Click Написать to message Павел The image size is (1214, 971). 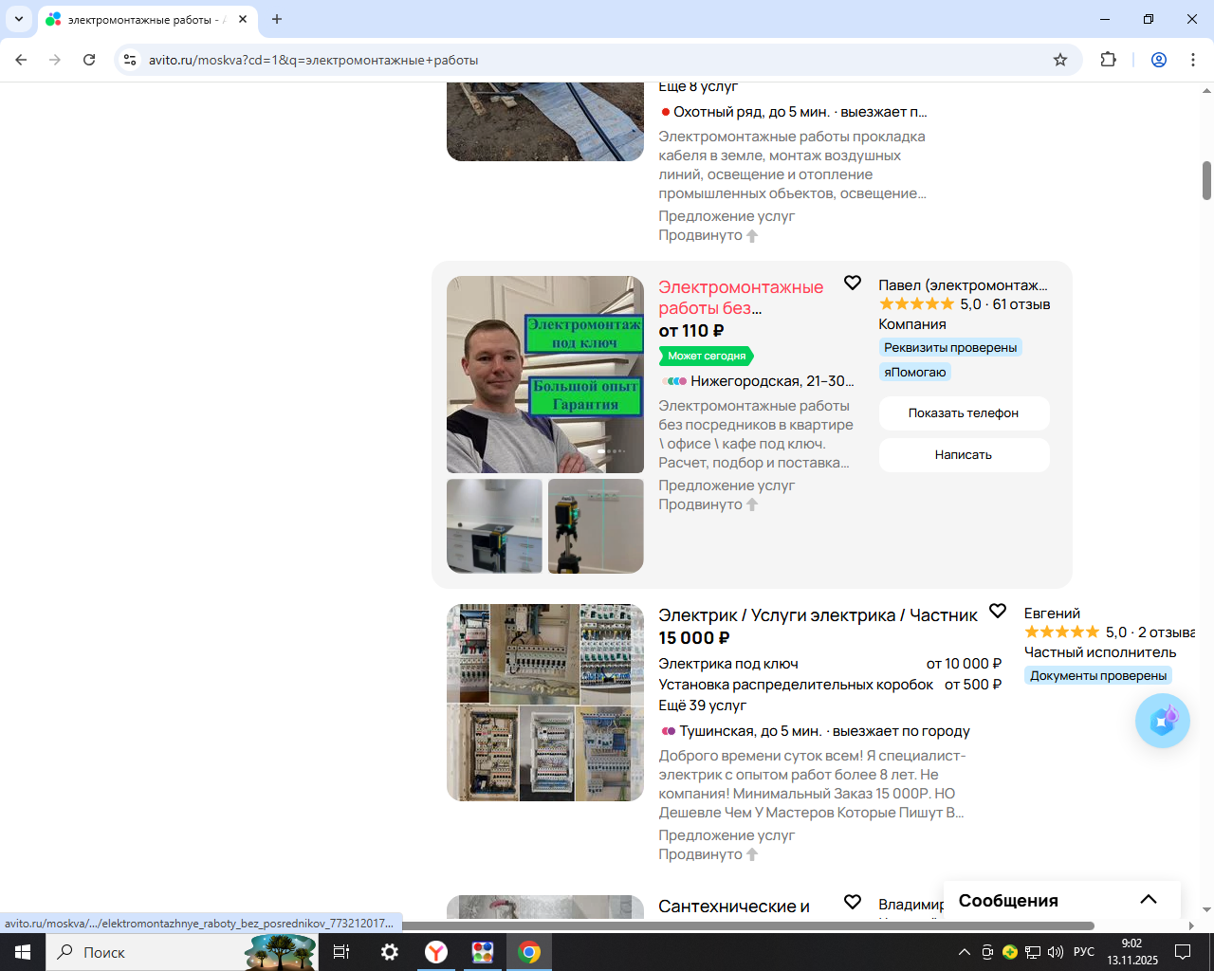964,455
